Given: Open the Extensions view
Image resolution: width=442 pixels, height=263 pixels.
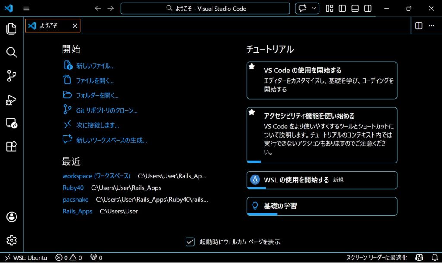Looking at the screenshot, I should tap(12, 147).
